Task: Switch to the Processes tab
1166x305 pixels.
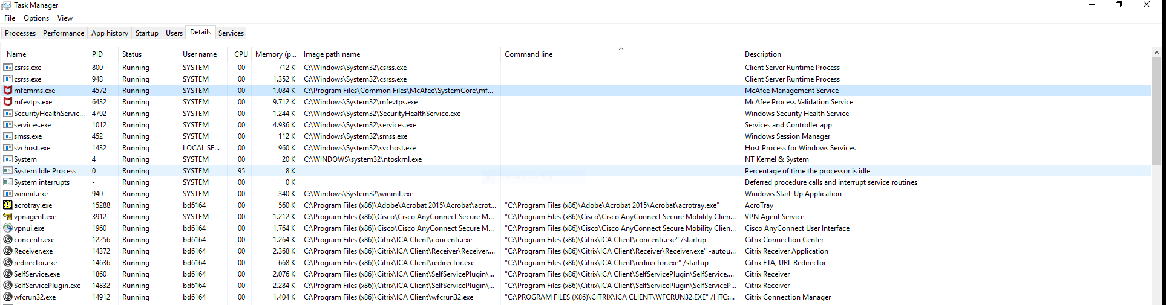Action: [21, 33]
